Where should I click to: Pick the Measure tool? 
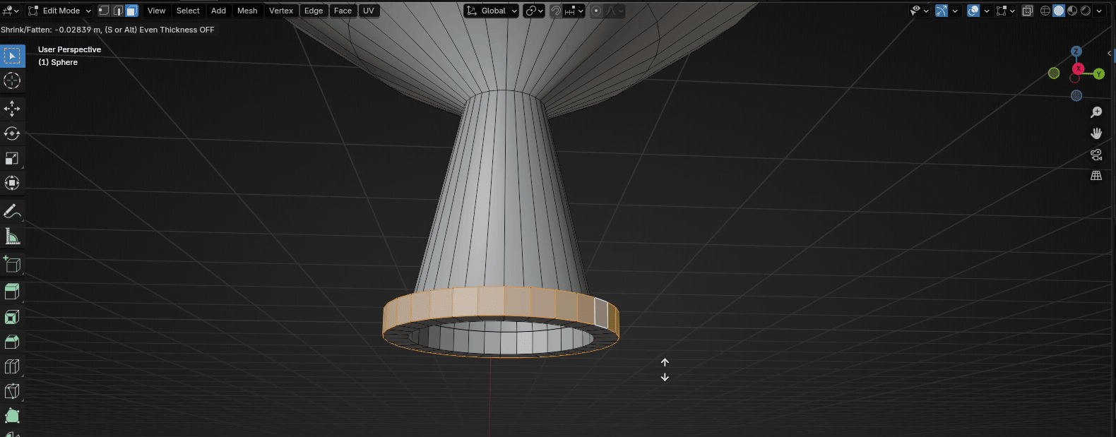(x=12, y=237)
